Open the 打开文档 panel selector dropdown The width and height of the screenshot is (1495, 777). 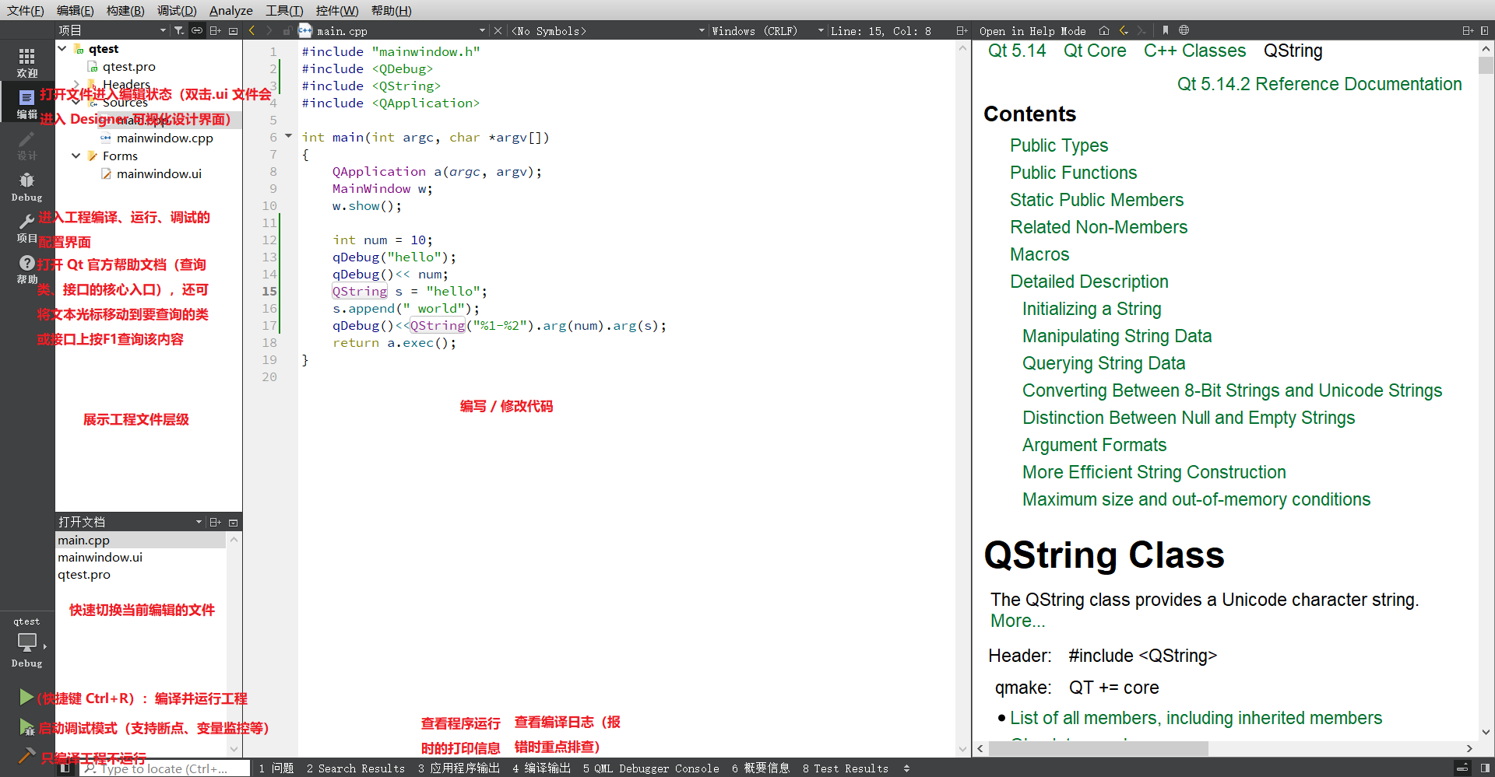pyautogui.click(x=130, y=522)
